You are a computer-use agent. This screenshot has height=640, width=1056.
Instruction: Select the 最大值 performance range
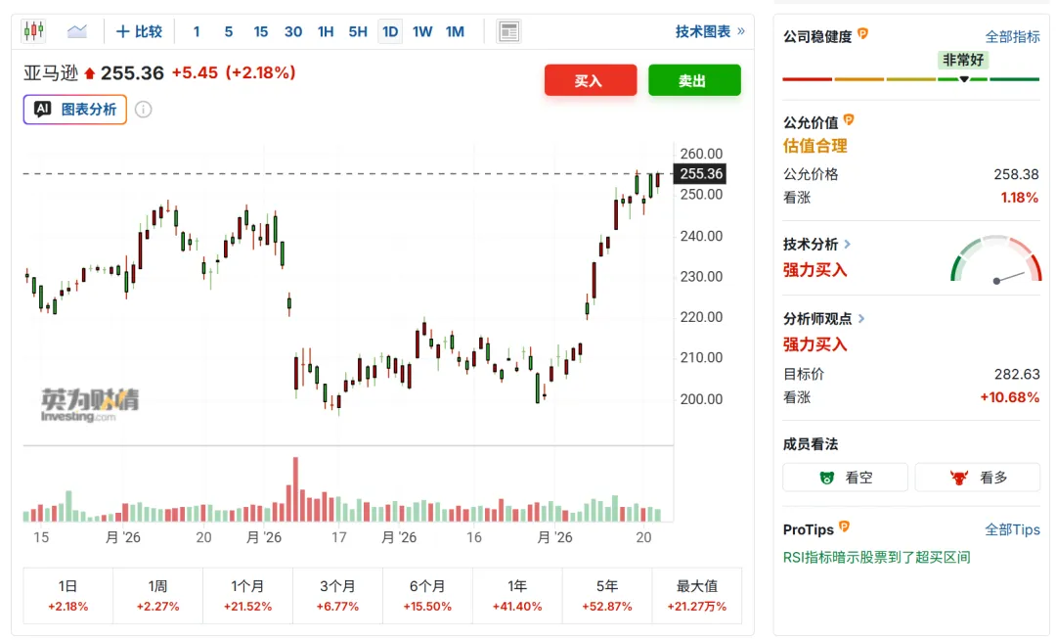pyautogui.click(x=697, y=596)
